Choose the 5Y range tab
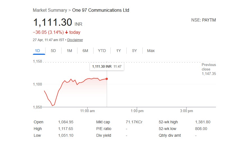This screenshot has width=230, height=144. 135,51
